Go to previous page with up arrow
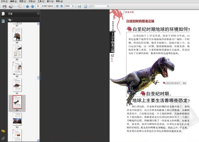This screenshot has width=199, height=142. 27,6
